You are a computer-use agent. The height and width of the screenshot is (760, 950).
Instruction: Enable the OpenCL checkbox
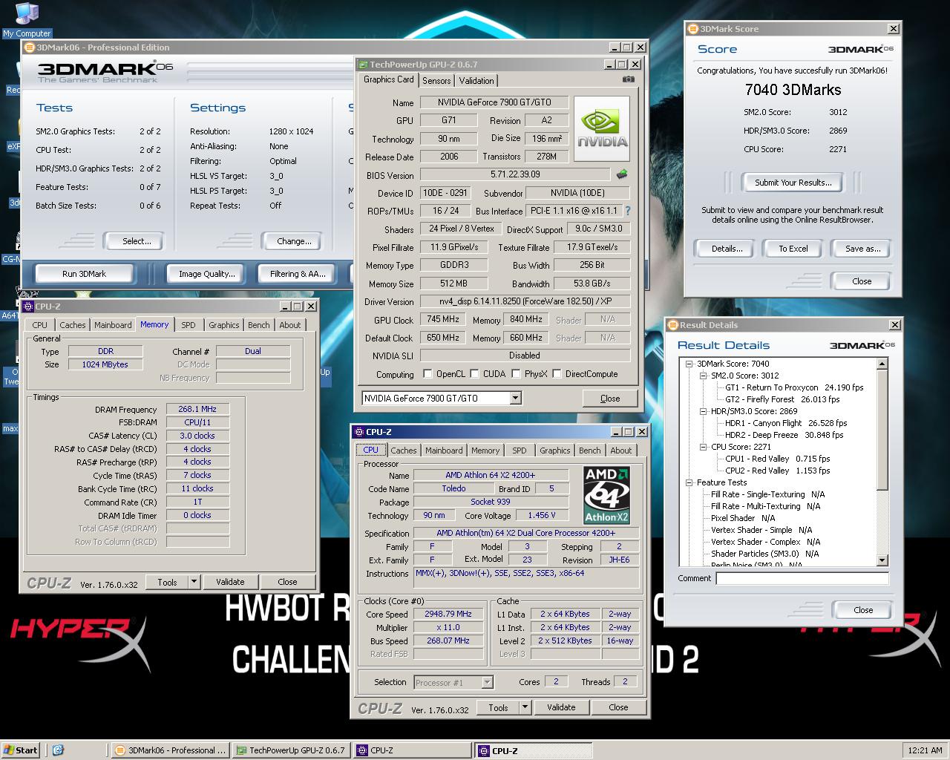[427, 373]
